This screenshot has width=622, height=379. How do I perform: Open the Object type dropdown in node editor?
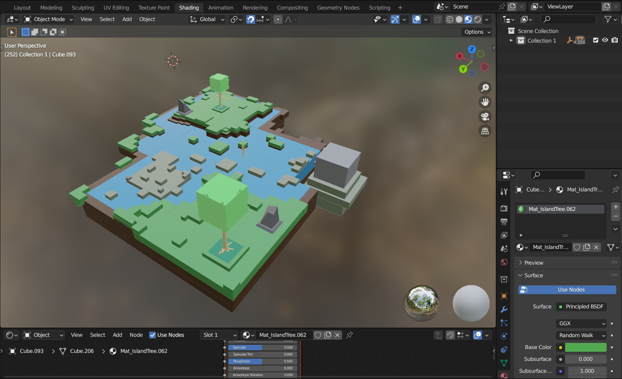pyautogui.click(x=43, y=335)
